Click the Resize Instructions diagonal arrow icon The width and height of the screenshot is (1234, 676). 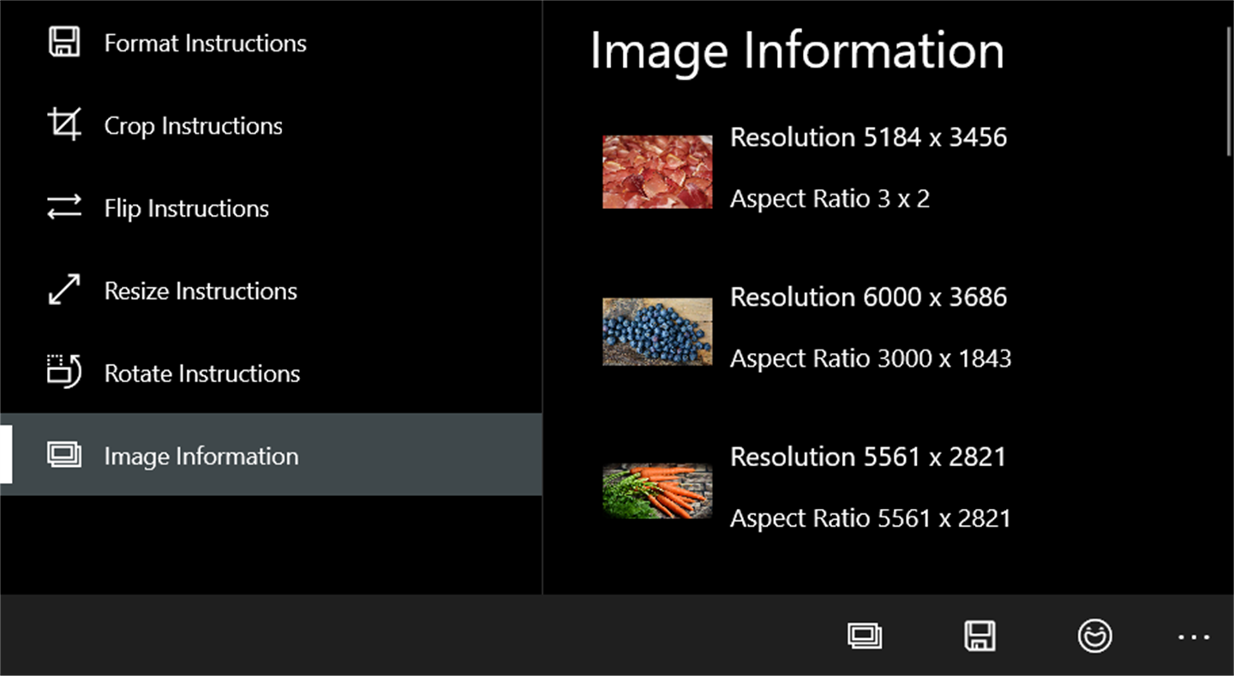[64, 290]
